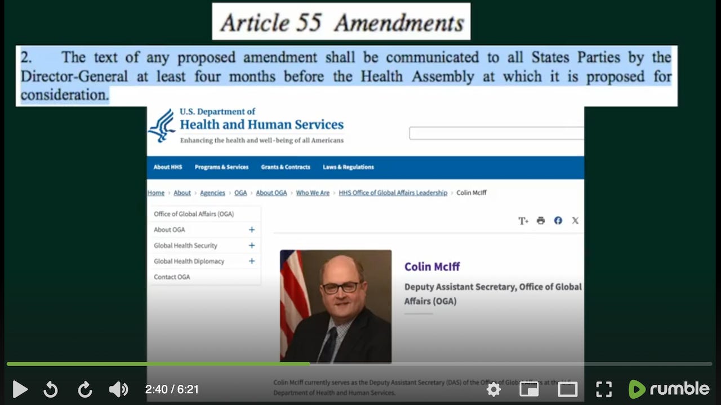Open Who We Are breadcrumb link
721x405 pixels.
pos(313,193)
